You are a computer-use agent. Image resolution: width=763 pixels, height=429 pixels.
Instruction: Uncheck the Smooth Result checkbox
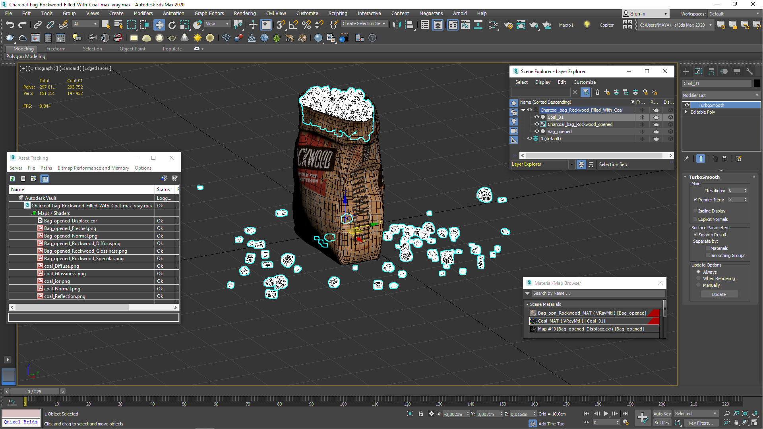(696, 235)
